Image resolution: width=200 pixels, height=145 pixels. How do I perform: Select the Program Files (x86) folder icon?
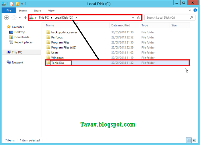tap(48, 47)
